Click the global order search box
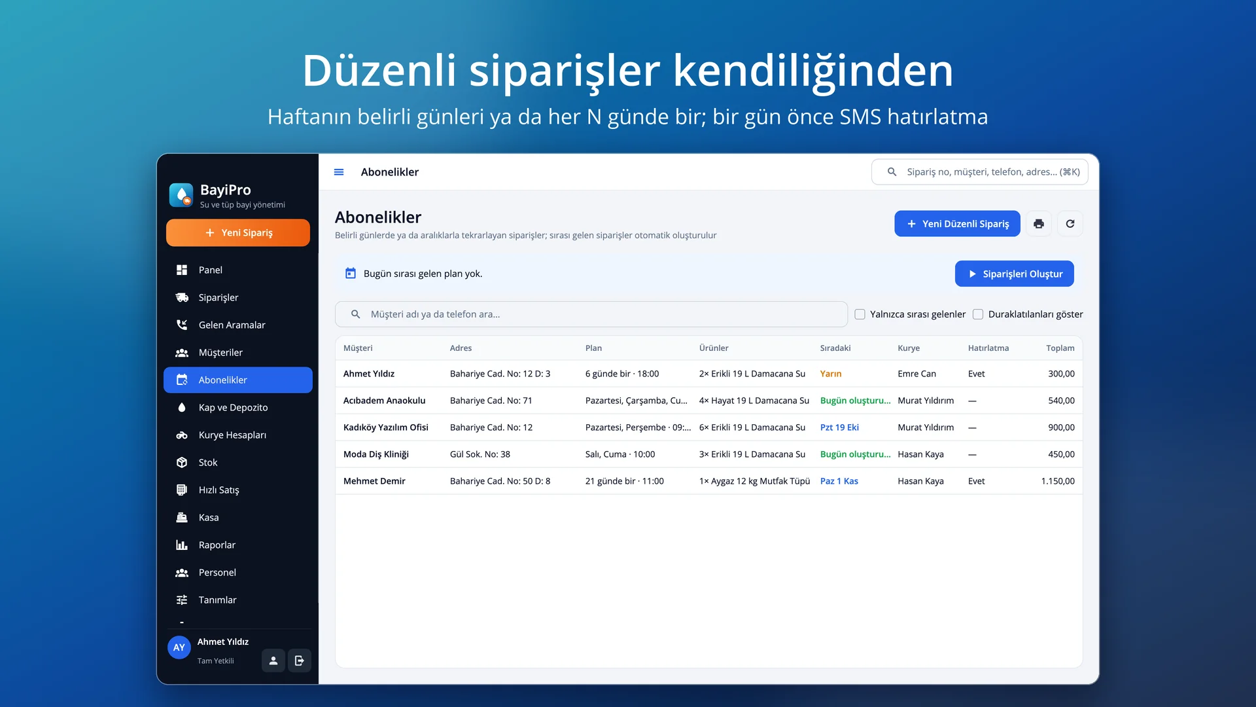1256x707 pixels. tap(980, 172)
